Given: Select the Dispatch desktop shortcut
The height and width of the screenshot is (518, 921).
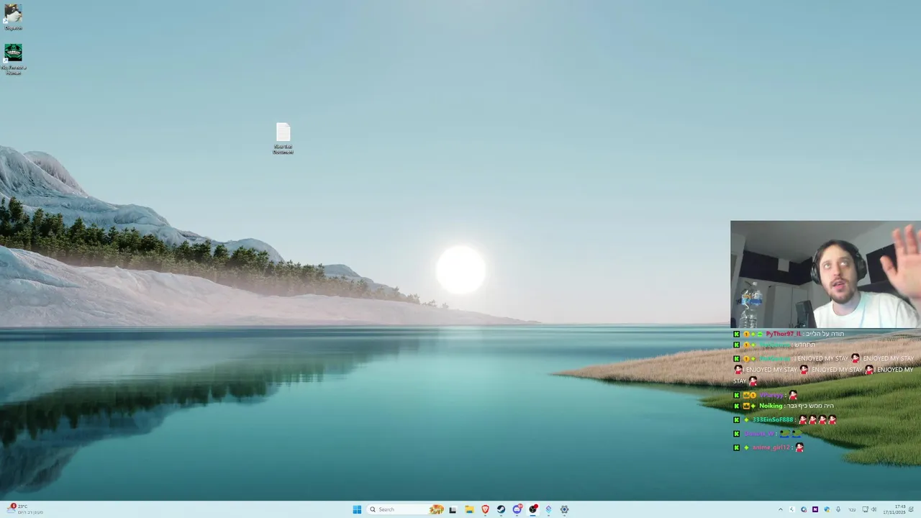Looking at the screenshot, I should pos(13,17).
